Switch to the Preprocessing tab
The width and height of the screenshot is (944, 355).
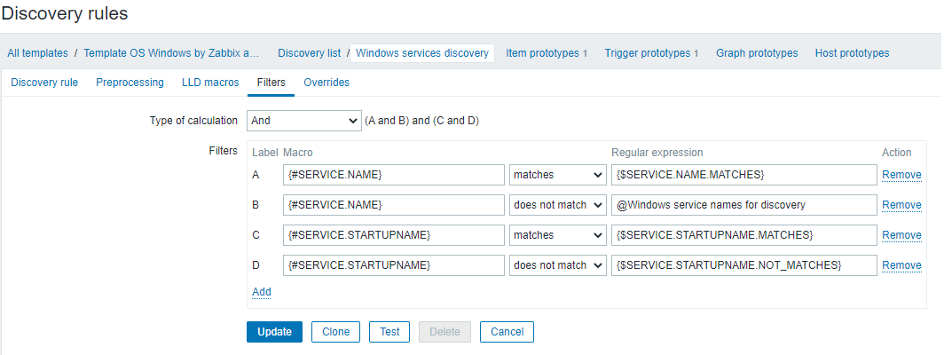click(x=130, y=83)
